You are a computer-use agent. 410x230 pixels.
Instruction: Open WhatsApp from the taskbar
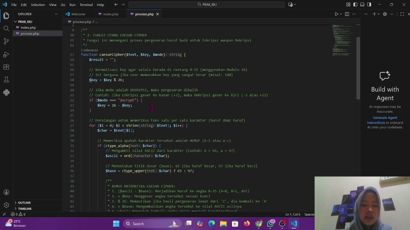(x=270, y=224)
